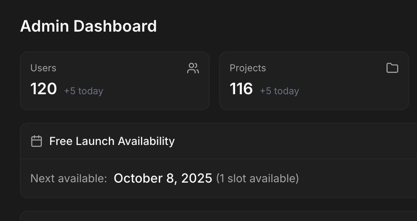The height and width of the screenshot is (221, 417).
Task: Click the 1 slot available text
Action: click(x=257, y=179)
